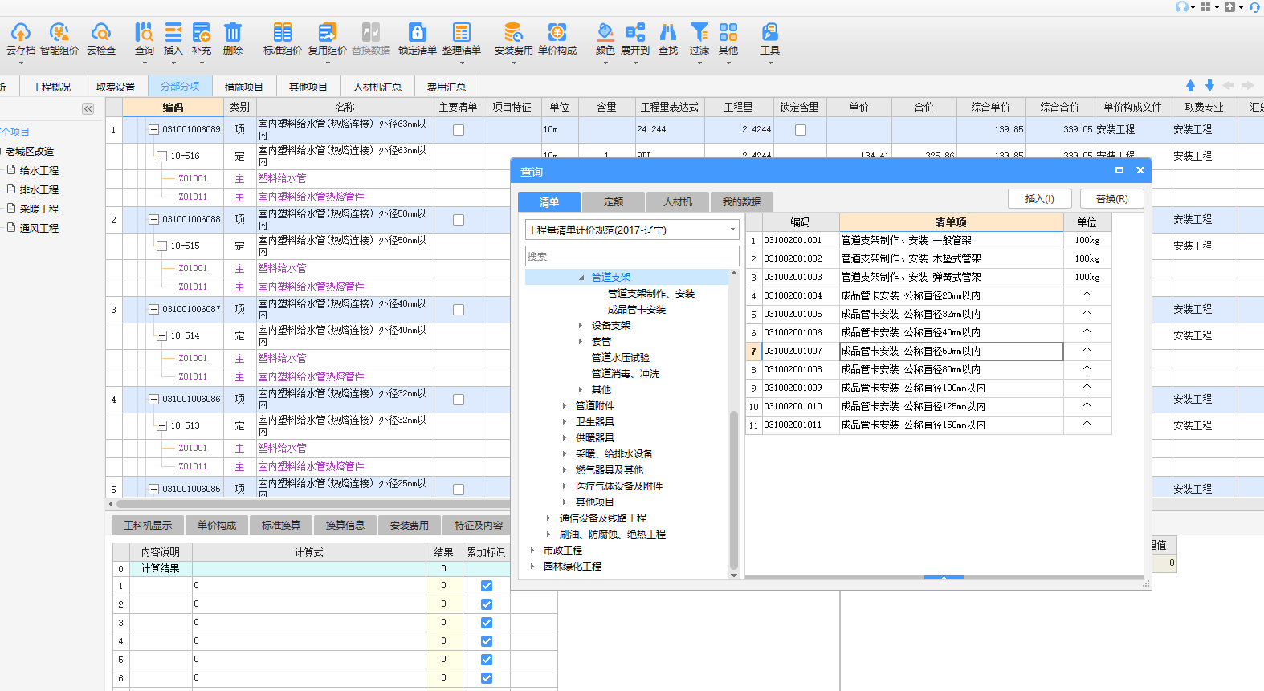
Task: Open the 标准换算 bottom tab
Action: [x=281, y=525]
